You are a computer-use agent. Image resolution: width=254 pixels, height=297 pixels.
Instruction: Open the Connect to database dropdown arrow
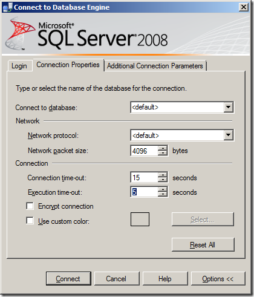229,107
